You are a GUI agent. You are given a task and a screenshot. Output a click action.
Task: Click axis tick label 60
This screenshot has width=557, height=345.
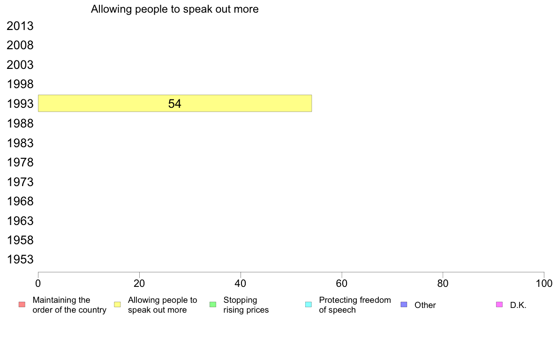pyautogui.click(x=342, y=284)
